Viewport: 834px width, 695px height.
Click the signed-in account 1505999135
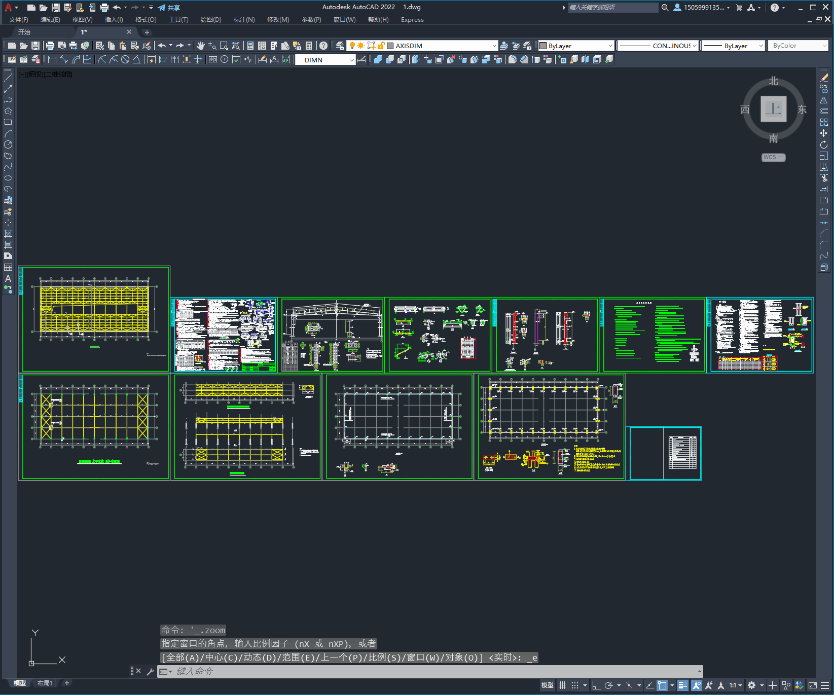[702, 8]
